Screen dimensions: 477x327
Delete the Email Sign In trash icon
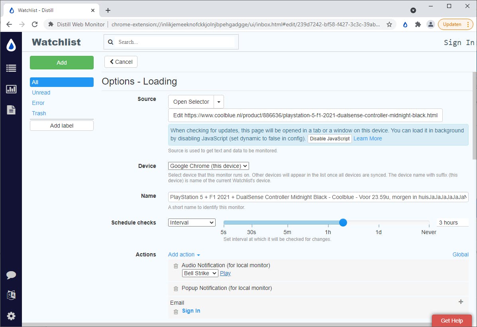point(176,311)
